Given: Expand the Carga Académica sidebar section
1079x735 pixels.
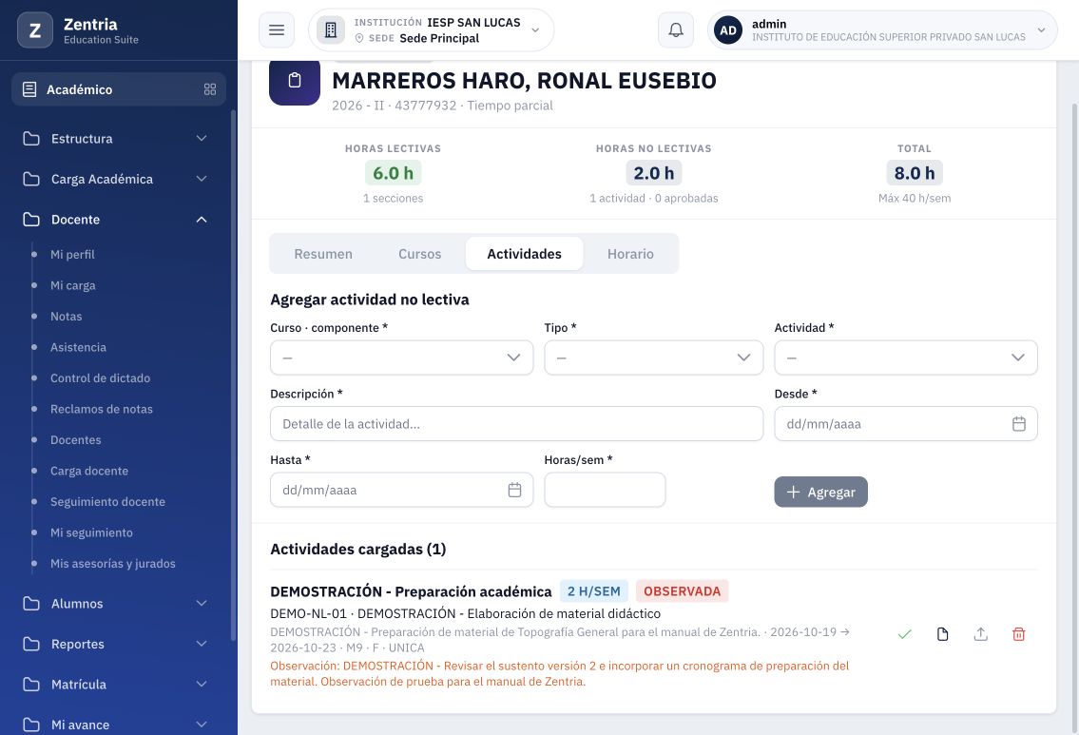Looking at the screenshot, I should (x=119, y=179).
